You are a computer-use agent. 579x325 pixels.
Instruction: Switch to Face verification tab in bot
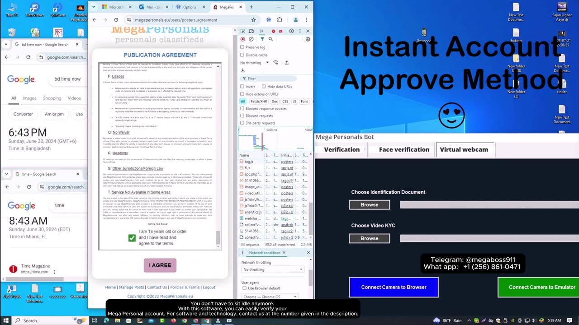pyautogui.click(x=404, y=149)
